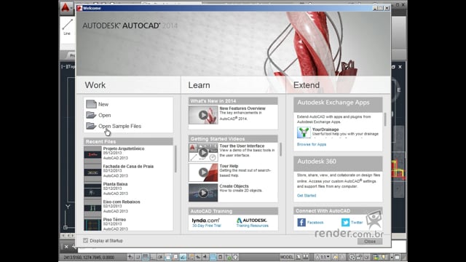Click the Recent Files list scrollbar
The width and height of the screenshot is (466, 262).
[x=175, y=159]
